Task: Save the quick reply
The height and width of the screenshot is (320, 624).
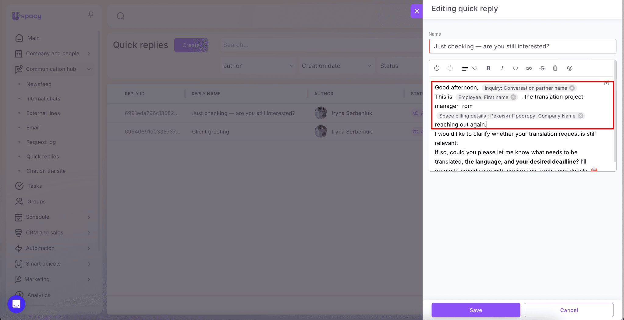Action: click(x=476, y=310)
